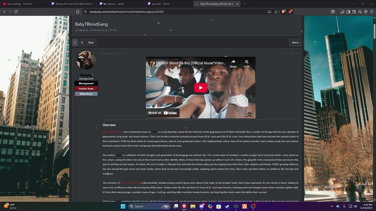Open the Brave VPN shield icon

click(x=366, y=12)
